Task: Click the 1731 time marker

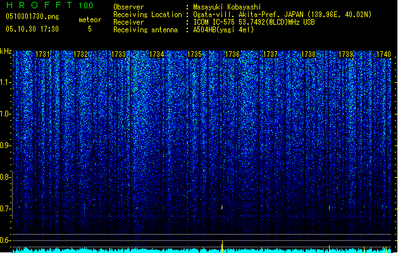Action: (x=42, y=54)
